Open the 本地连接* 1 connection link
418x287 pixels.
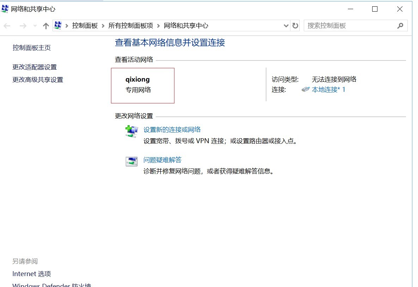pos(328,90)
